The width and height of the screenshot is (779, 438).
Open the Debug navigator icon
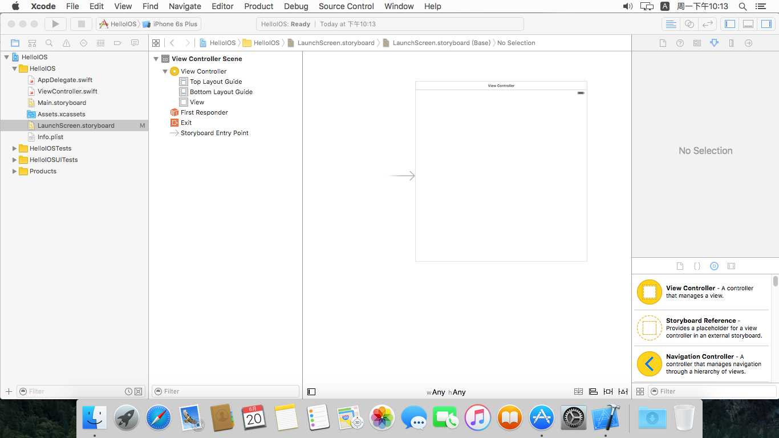point(100,43)
